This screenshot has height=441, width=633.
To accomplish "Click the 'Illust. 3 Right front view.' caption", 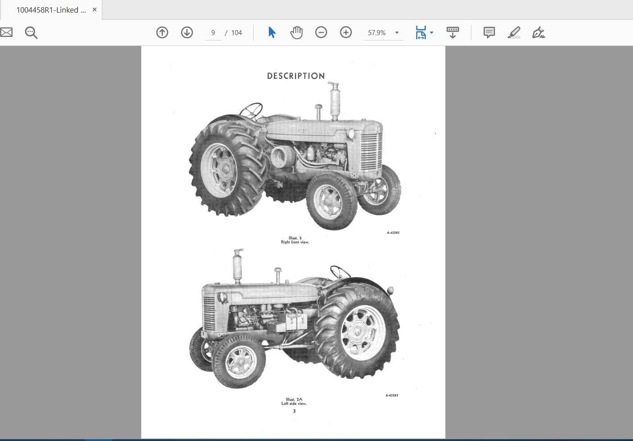I will [x=295, y=240].
